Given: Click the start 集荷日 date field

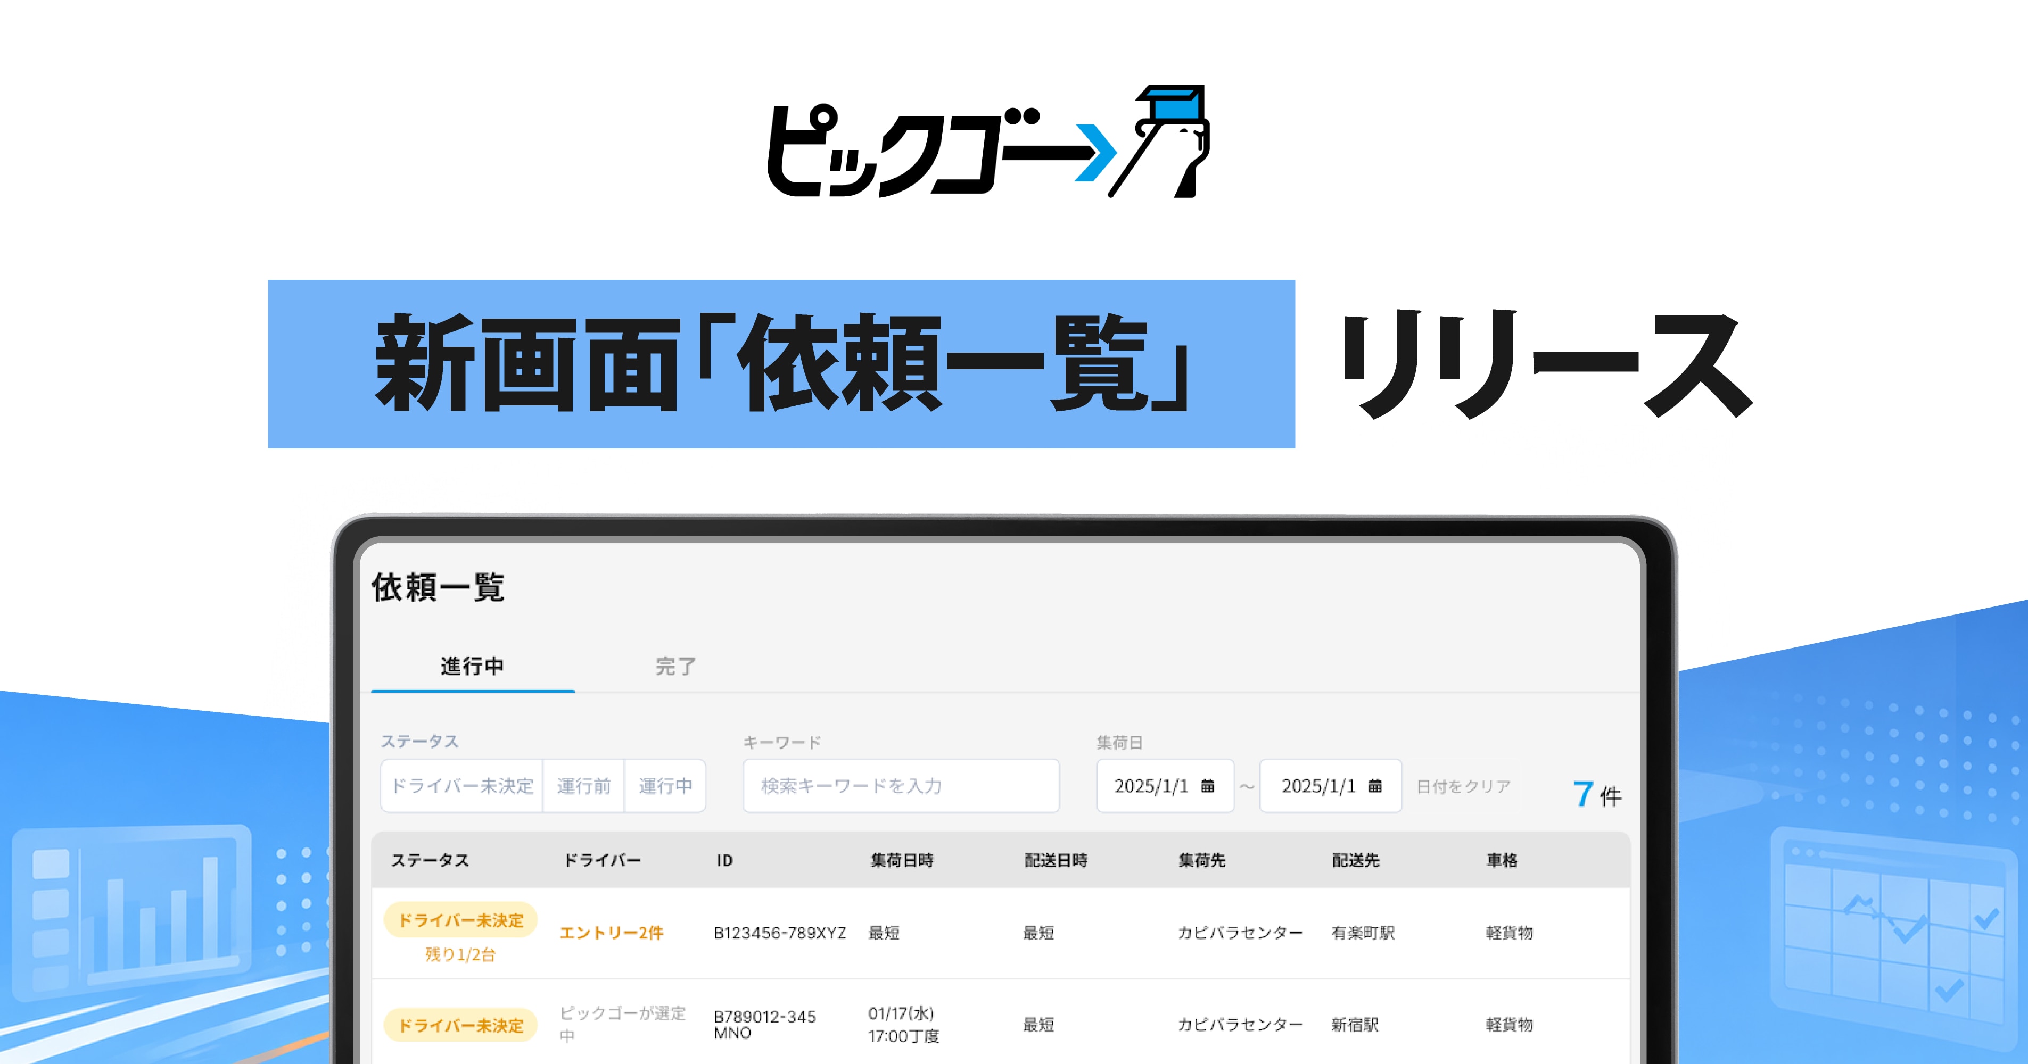Looking at the screenshot, I should click(x=1165, y=786).
